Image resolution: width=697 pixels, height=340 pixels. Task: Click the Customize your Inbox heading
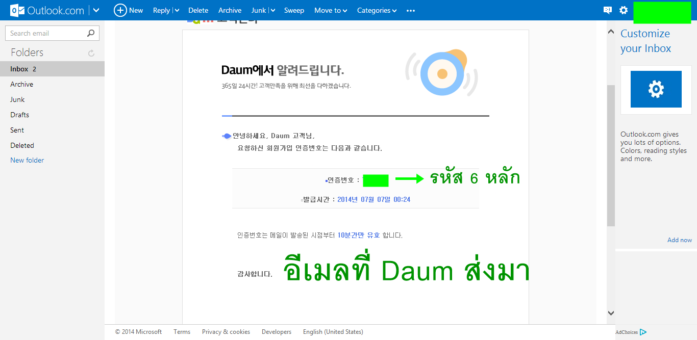click(645, 41)
